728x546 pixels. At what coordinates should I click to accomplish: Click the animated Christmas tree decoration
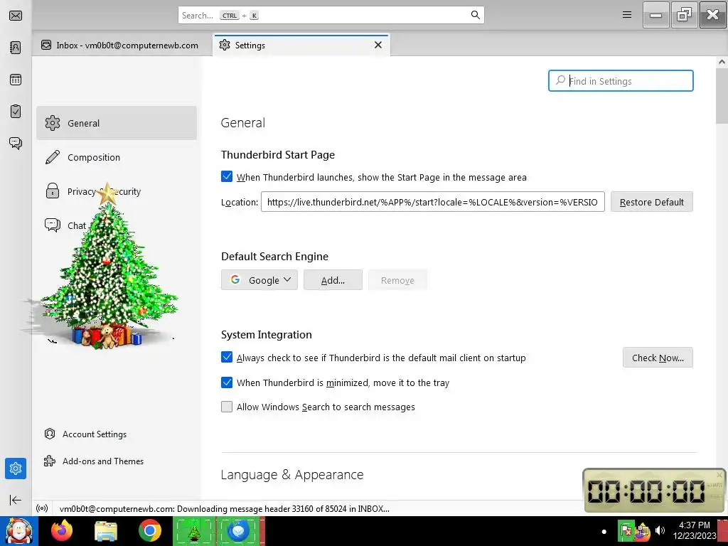coord(108,267)
